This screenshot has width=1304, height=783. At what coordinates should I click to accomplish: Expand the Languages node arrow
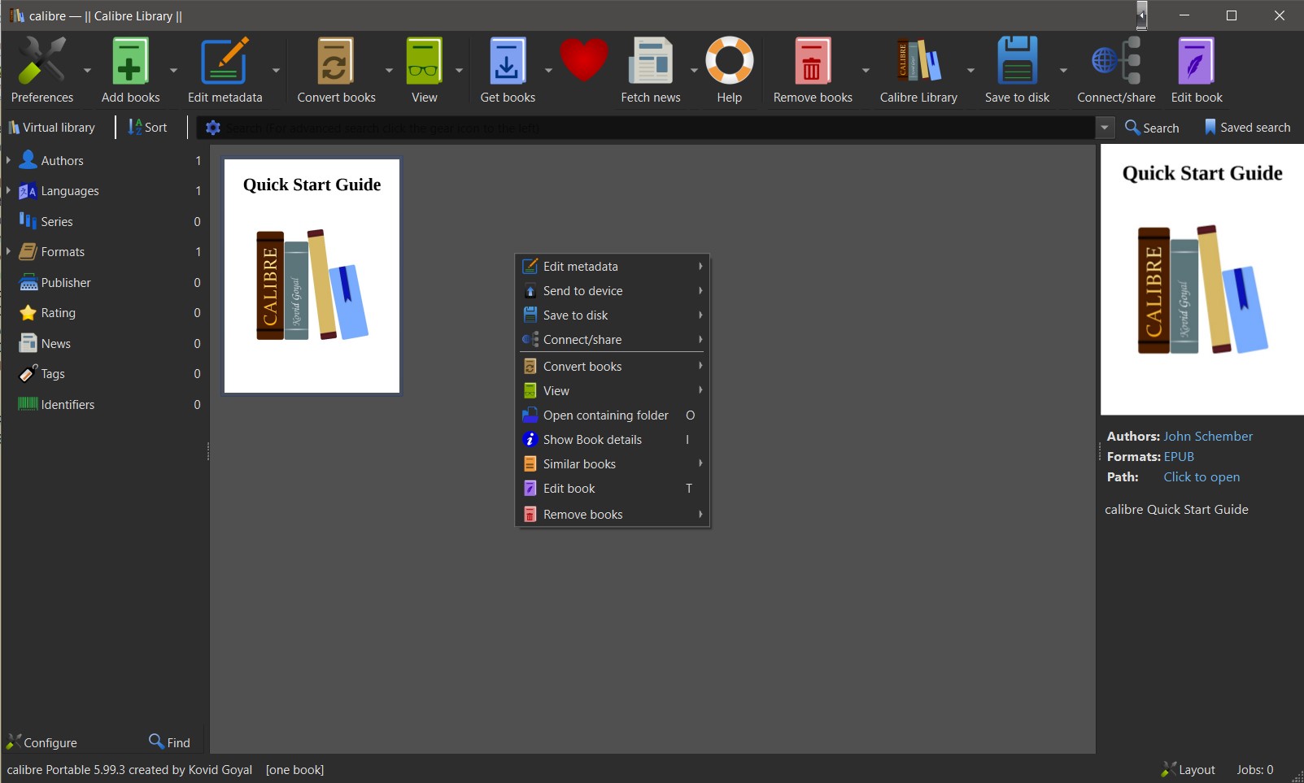coord(8,191)
